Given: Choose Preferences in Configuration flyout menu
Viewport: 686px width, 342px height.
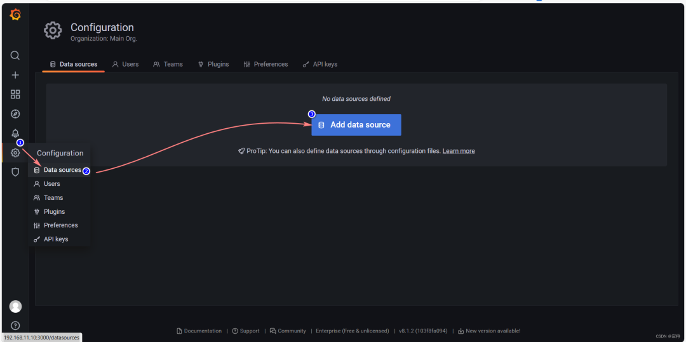Looking at the screenshot, I should click(x=59, y=225).
